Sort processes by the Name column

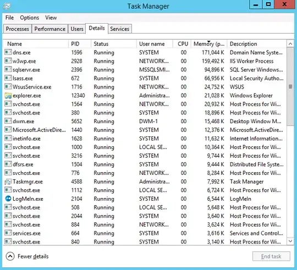36,44
